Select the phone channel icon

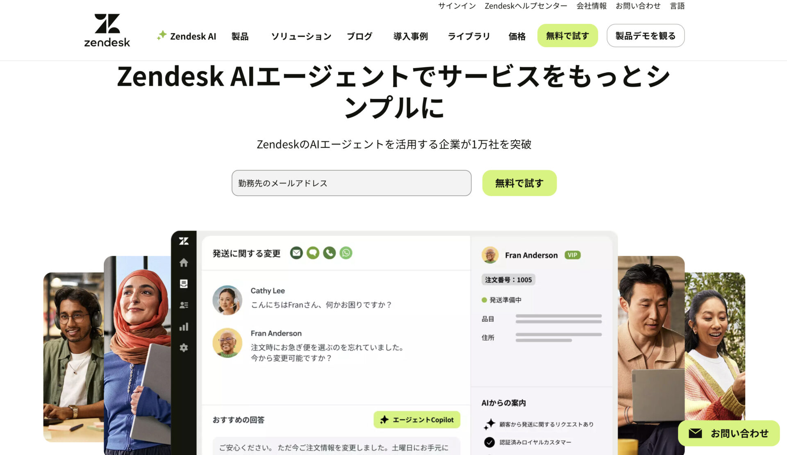[329, 253]
